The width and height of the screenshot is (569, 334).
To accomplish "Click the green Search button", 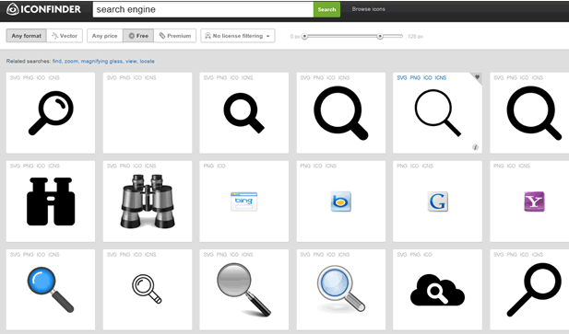I will tap(326, 9).
